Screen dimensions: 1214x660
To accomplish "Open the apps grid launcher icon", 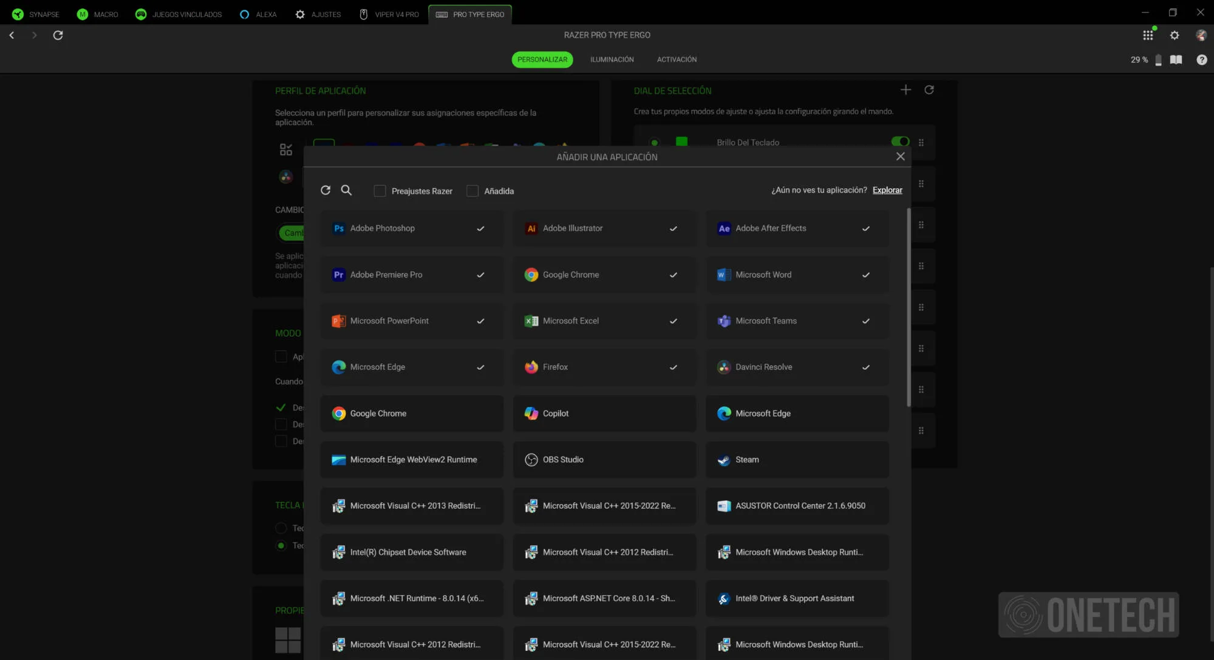I will tap(1148, 35).
